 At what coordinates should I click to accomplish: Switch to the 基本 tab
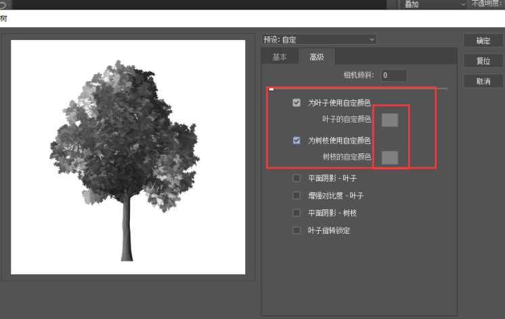280,58
